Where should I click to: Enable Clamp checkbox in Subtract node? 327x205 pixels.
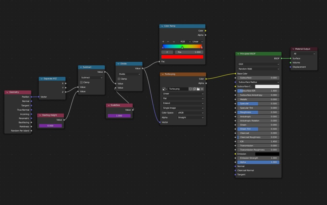click(x=81, y=82)
